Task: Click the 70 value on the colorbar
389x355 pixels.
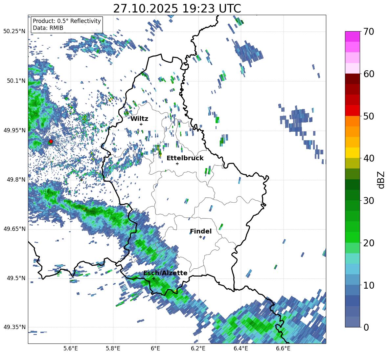Action: pos(369,32)
